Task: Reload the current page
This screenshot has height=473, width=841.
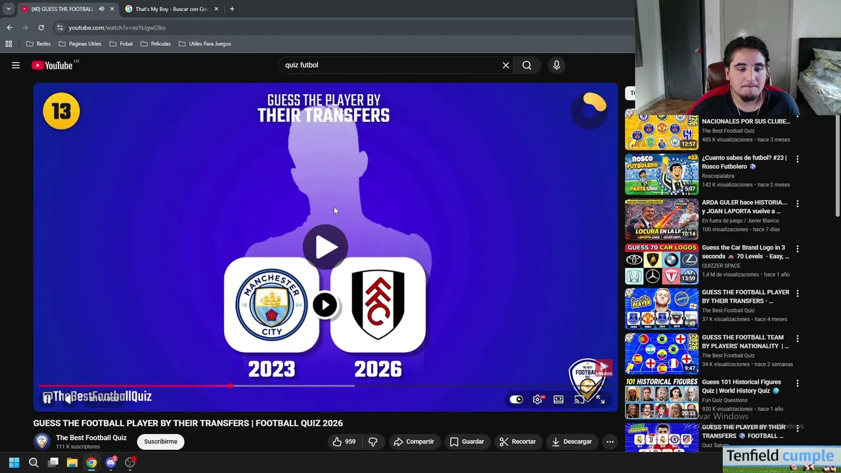Action: 41,28
